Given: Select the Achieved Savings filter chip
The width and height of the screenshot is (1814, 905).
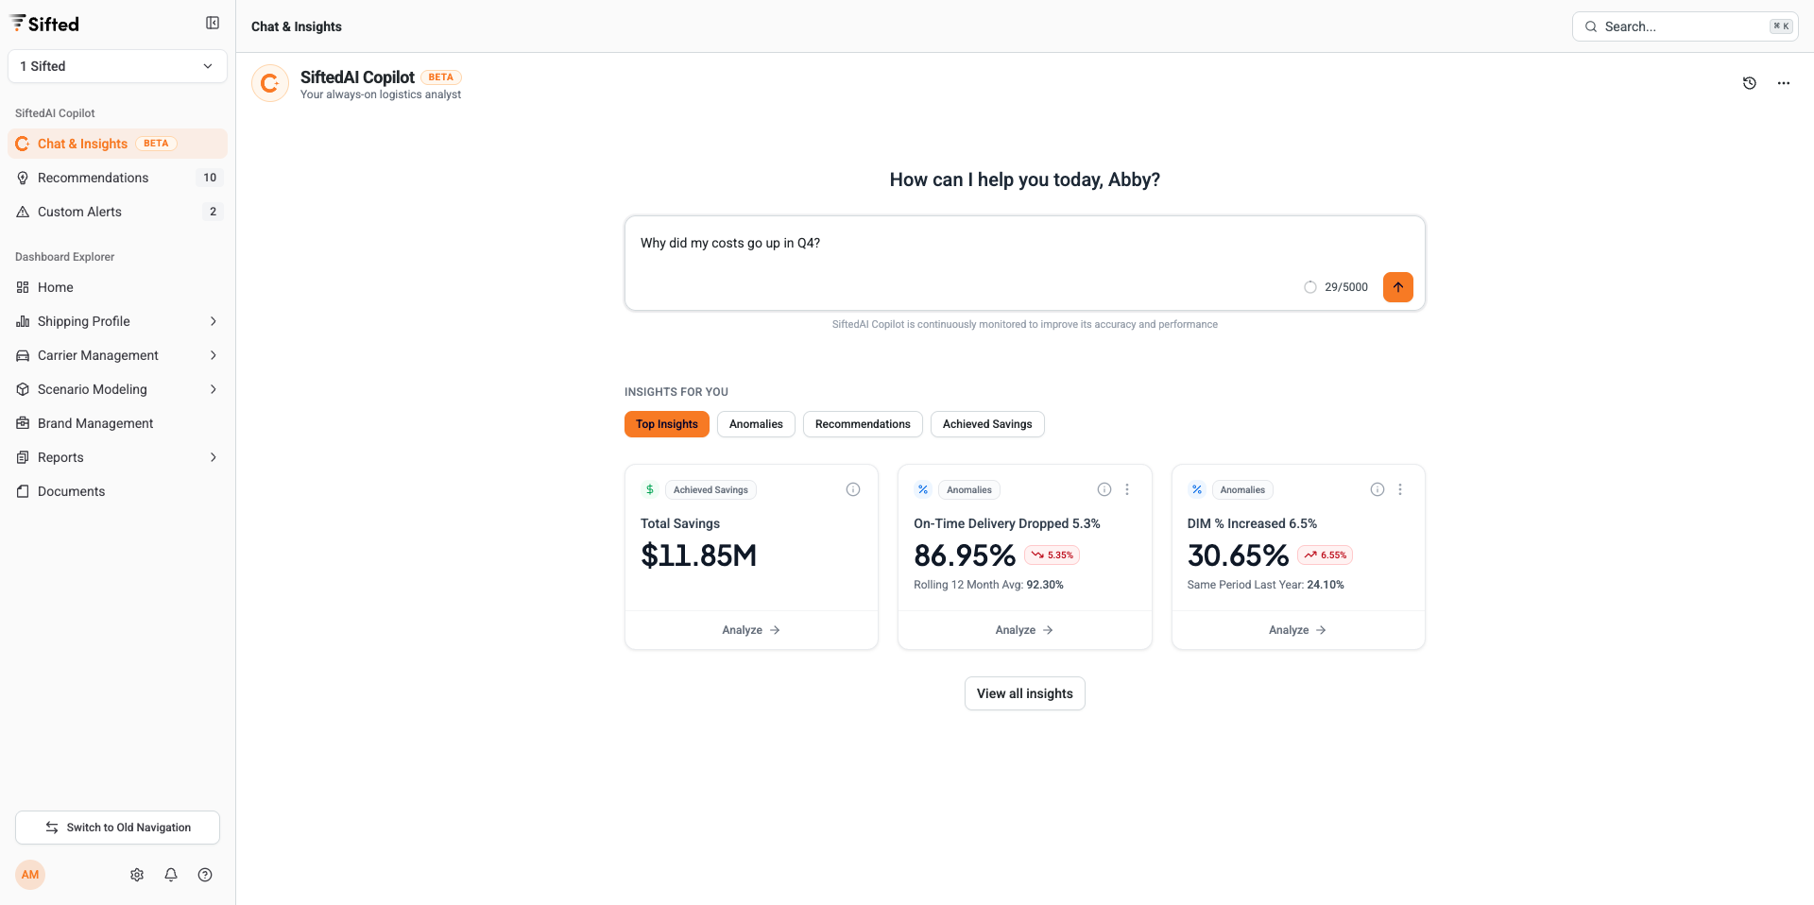Looking at the screenshot, I should coord(986,424).
